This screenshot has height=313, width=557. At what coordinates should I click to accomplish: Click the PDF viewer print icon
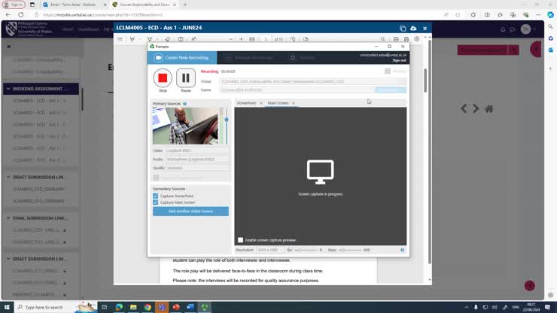[396, 39]
